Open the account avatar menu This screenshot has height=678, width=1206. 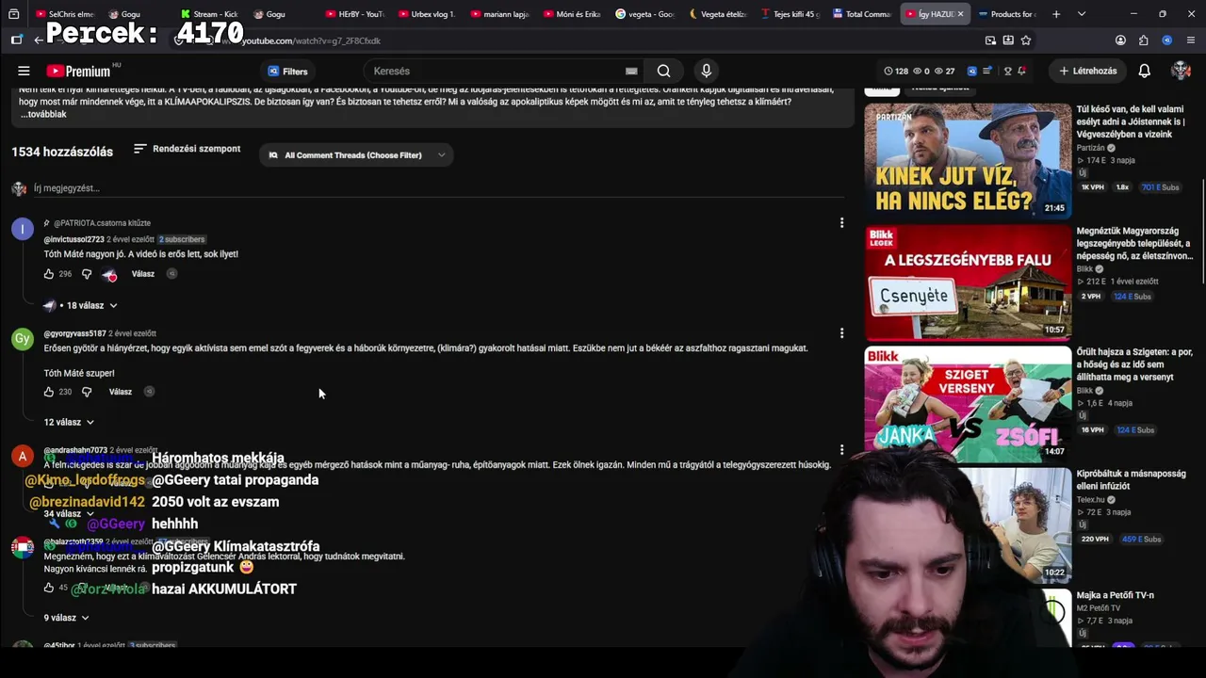click(x=1181, y=71)
